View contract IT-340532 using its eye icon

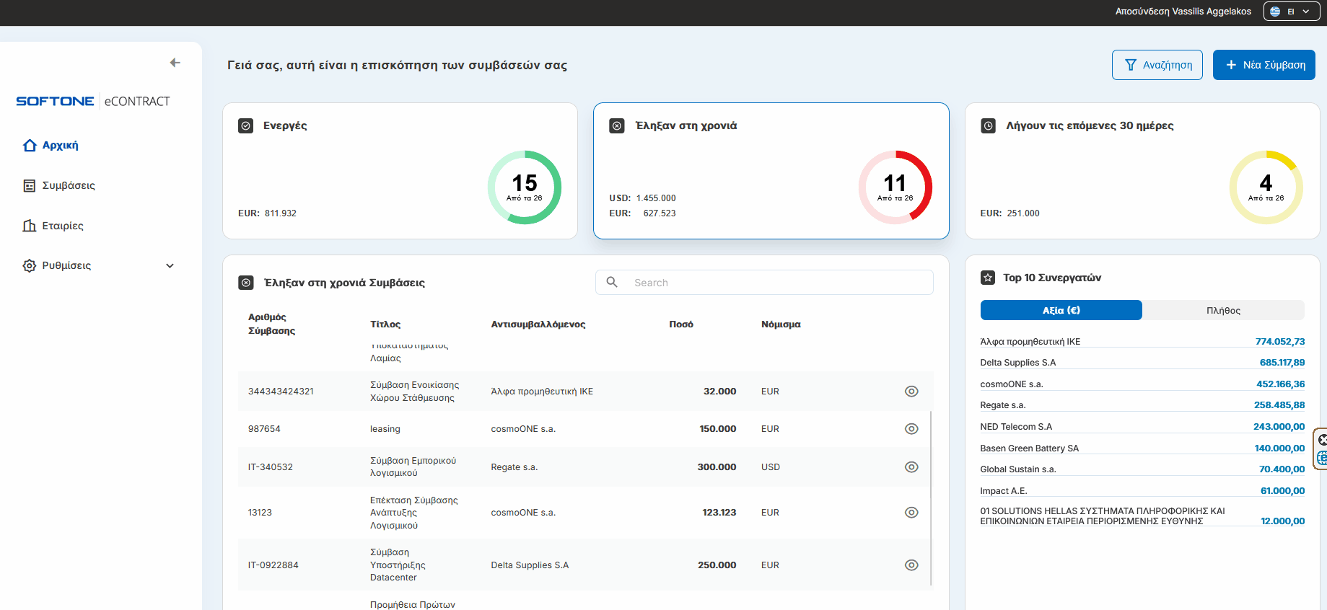[x=911, y=467]
